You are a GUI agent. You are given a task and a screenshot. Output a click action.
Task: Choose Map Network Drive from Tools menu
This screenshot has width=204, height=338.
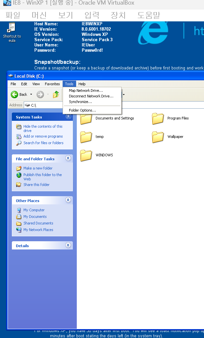pyautogui.click(x=92, y=91)
